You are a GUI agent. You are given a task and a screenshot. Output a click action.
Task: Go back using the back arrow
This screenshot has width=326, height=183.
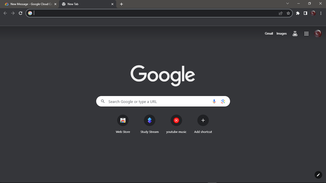pyautogui.click(x=5, y=13)
